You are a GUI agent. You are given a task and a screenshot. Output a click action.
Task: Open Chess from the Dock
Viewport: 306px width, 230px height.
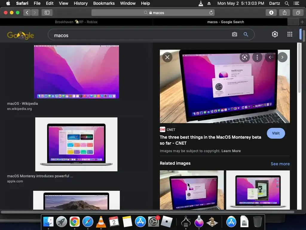tap(212, 222)
